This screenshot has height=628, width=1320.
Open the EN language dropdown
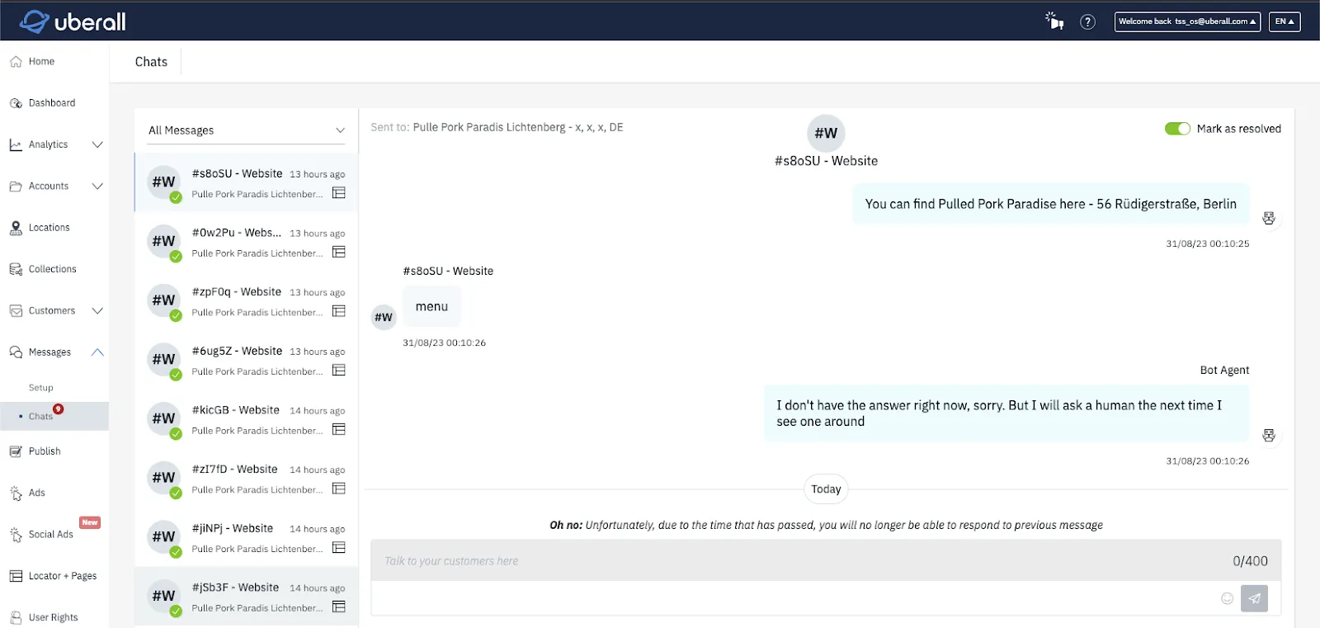click(1285, 21)
